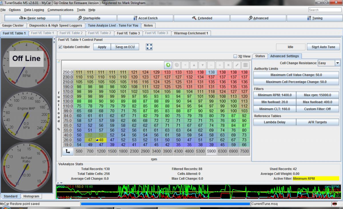
Task: Uncheck the Update Controller checkbox
Action: 60,47
